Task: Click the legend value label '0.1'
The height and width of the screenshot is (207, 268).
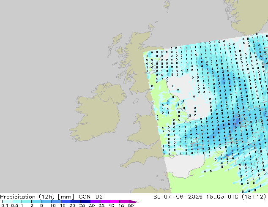Action: pos(5,205)
